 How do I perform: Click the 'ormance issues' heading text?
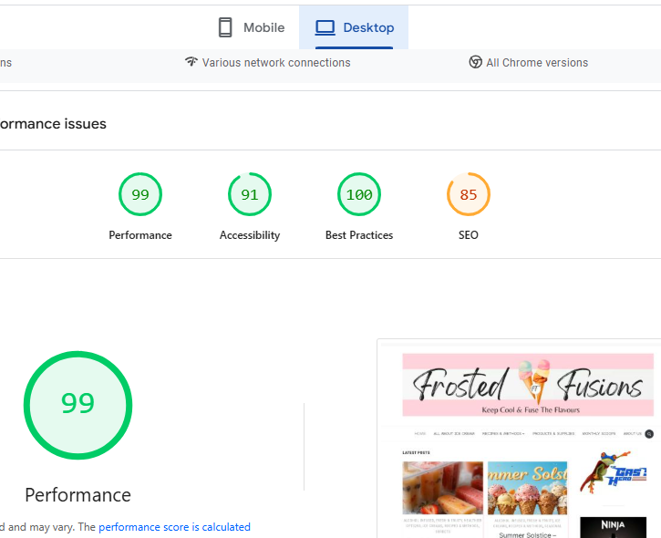point(53,124)
